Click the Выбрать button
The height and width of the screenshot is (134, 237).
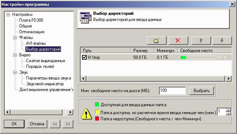pos(202,91)
